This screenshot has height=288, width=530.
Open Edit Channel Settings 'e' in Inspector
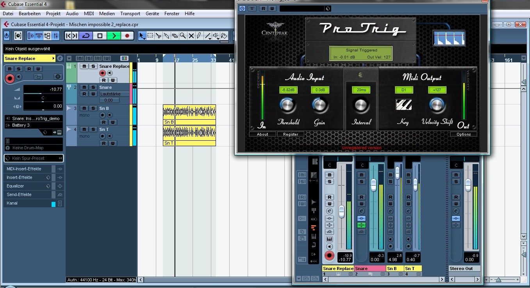coord(60,58)
